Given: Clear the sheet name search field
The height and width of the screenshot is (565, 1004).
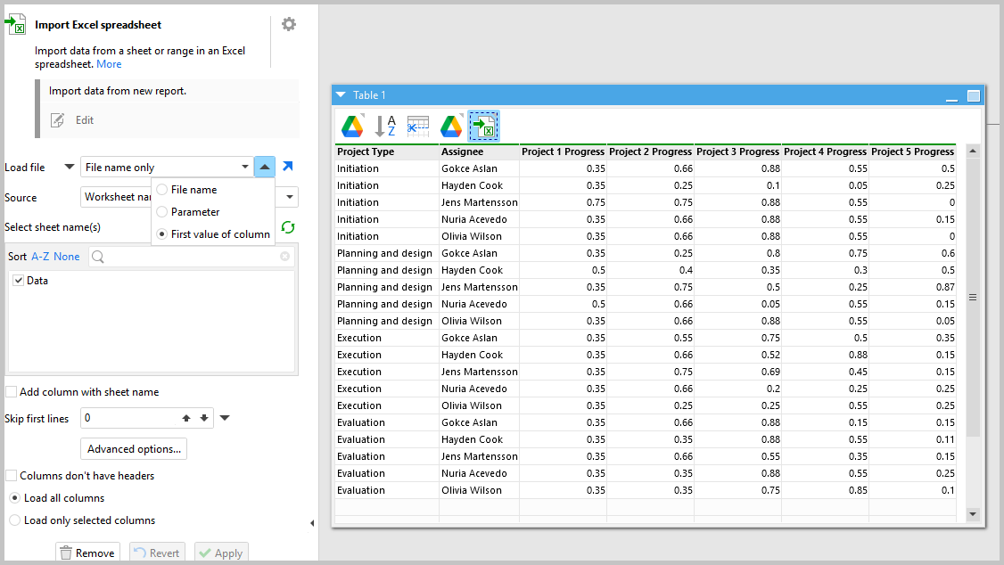Looking at the screenshot, I should 285,257.
